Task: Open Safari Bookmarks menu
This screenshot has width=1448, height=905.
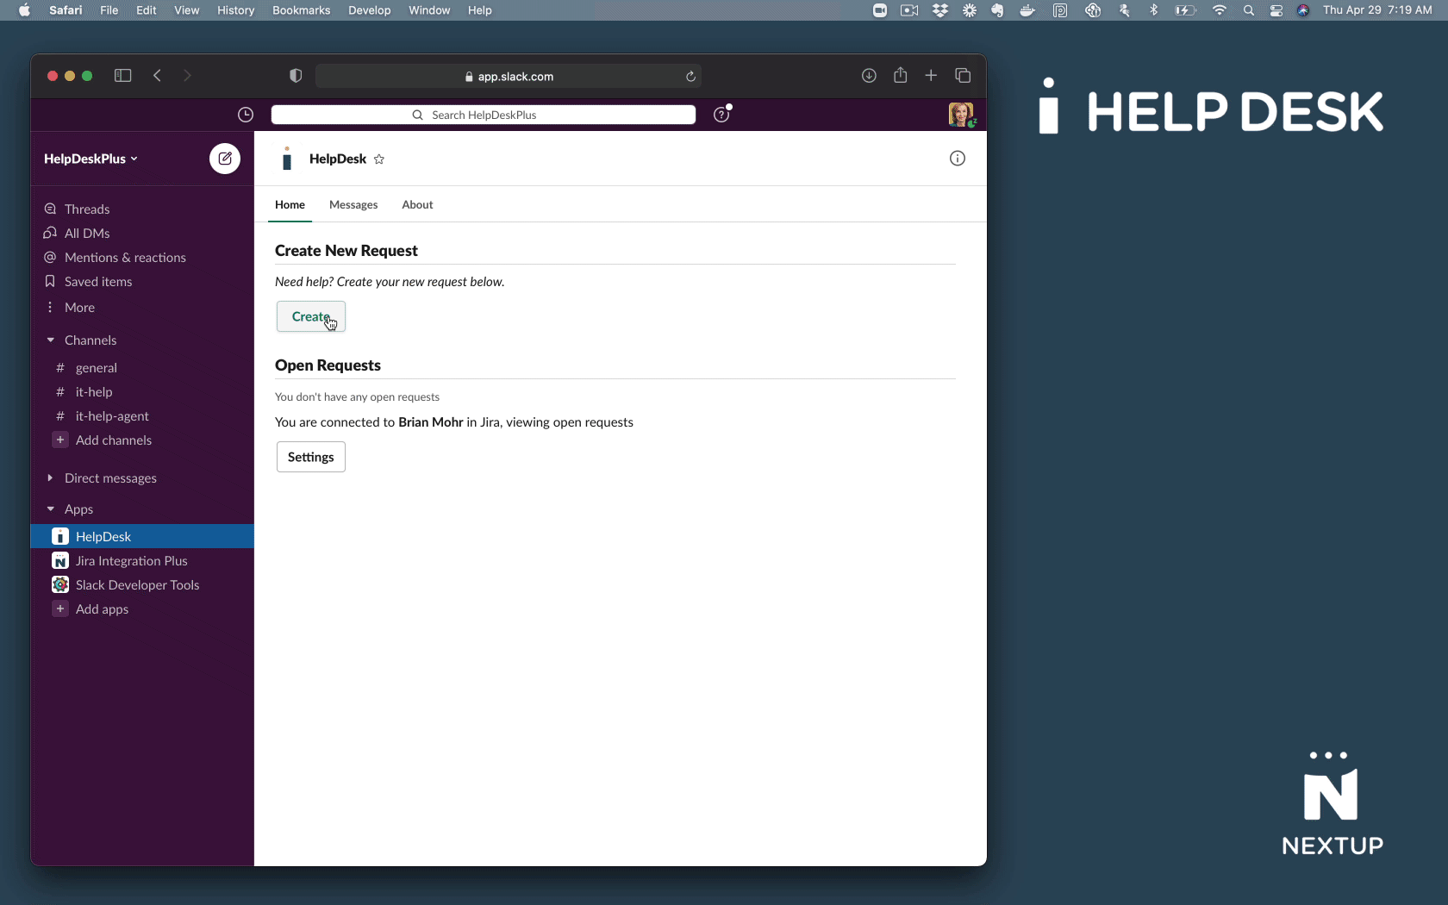Action: tap(301, 10)
